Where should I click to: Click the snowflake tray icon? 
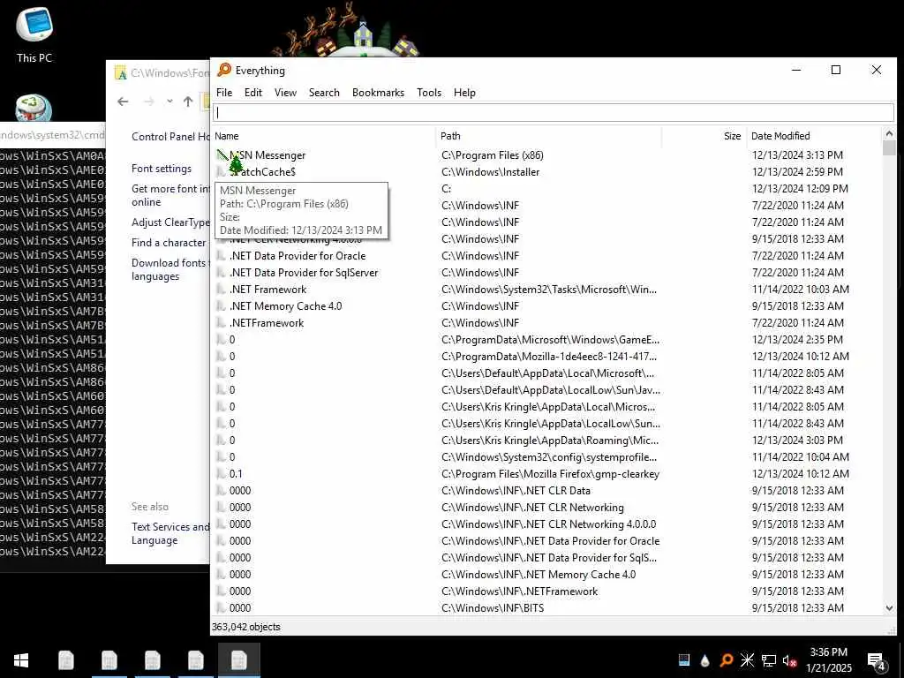[747, 660]
